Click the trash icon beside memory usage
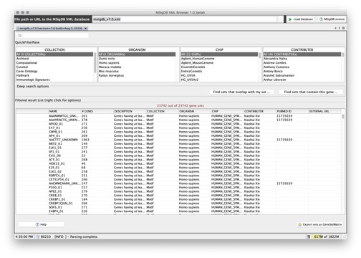This screenshot has width=361, height=258. (x=309, y=236)
